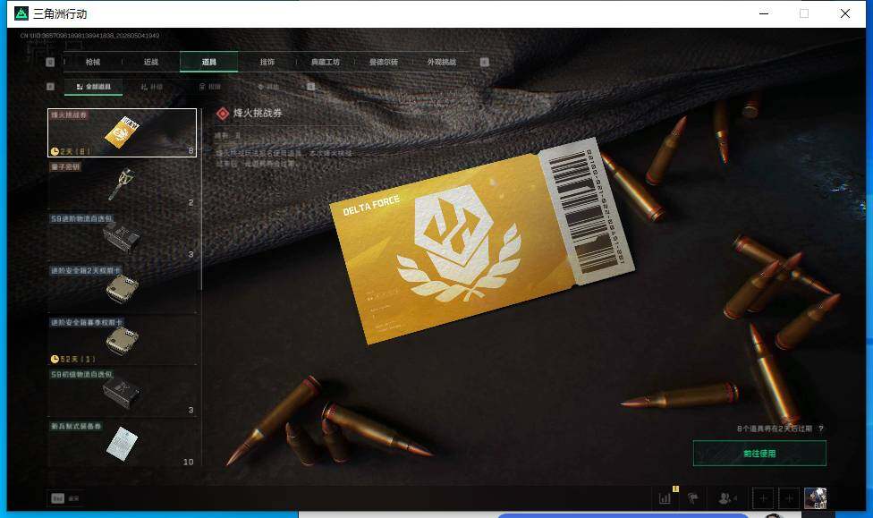Screen dimensions: 873x518
Task: Click the 三角洲行动 app icon in title bar
Action: [x=21, y=13]
